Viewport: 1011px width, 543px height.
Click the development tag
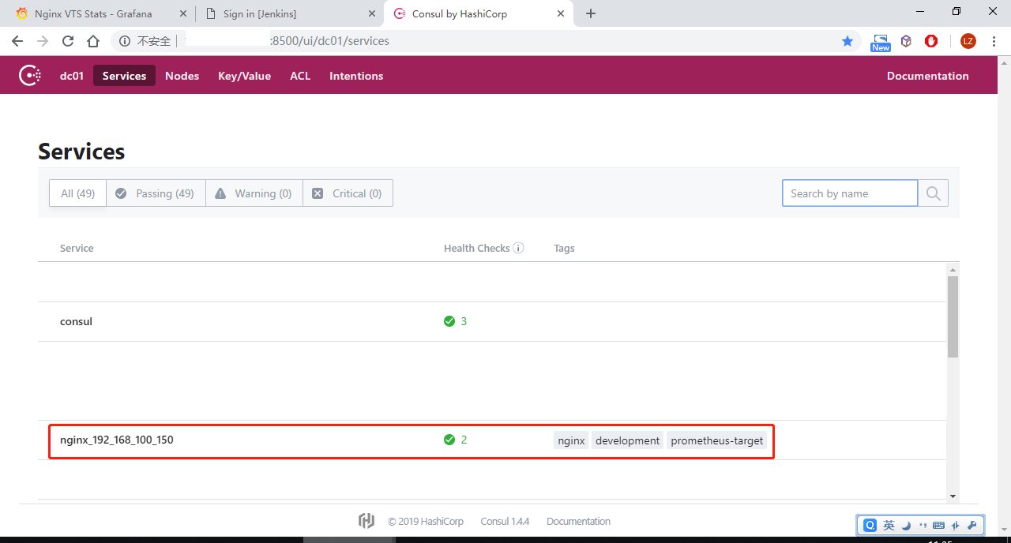pos(628,440)
